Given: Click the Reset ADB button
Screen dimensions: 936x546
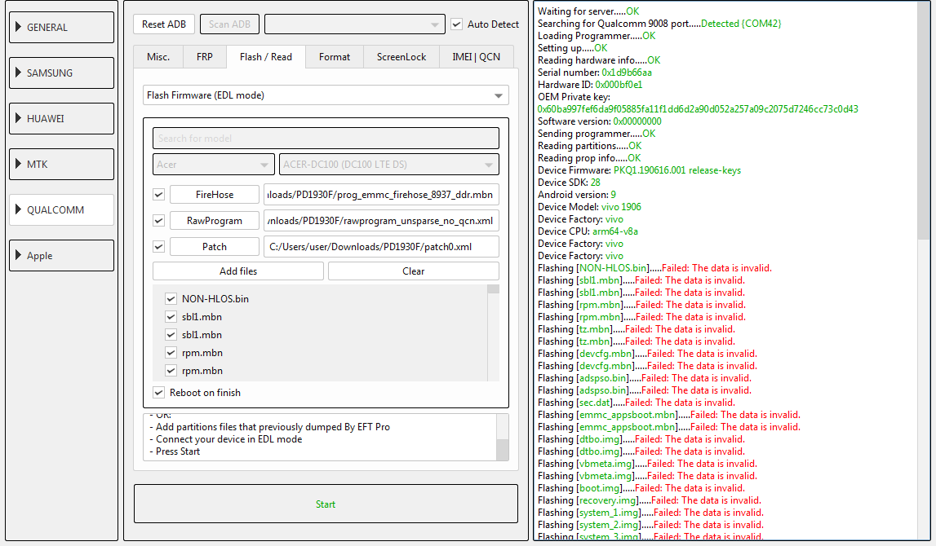Looking at the screenshot, I should click(x=164, y=24).
